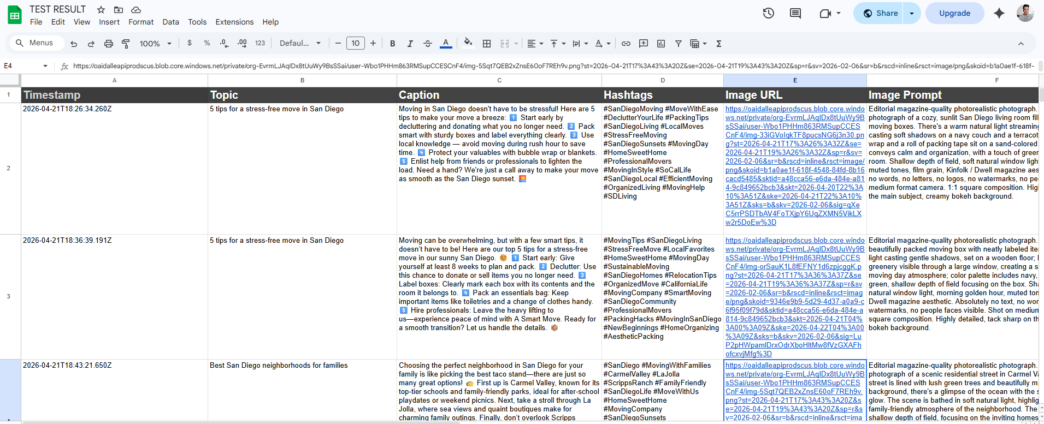Open the Format menu

pyautogui.click(x=141, y=22)
